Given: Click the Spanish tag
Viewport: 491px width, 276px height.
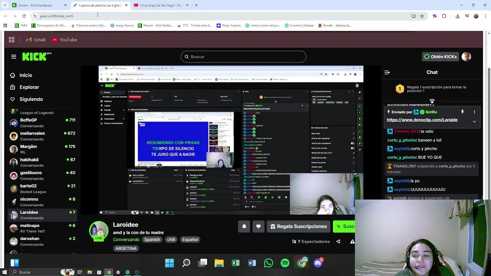Looking at the screenshot, I should [x=152, y=240].
